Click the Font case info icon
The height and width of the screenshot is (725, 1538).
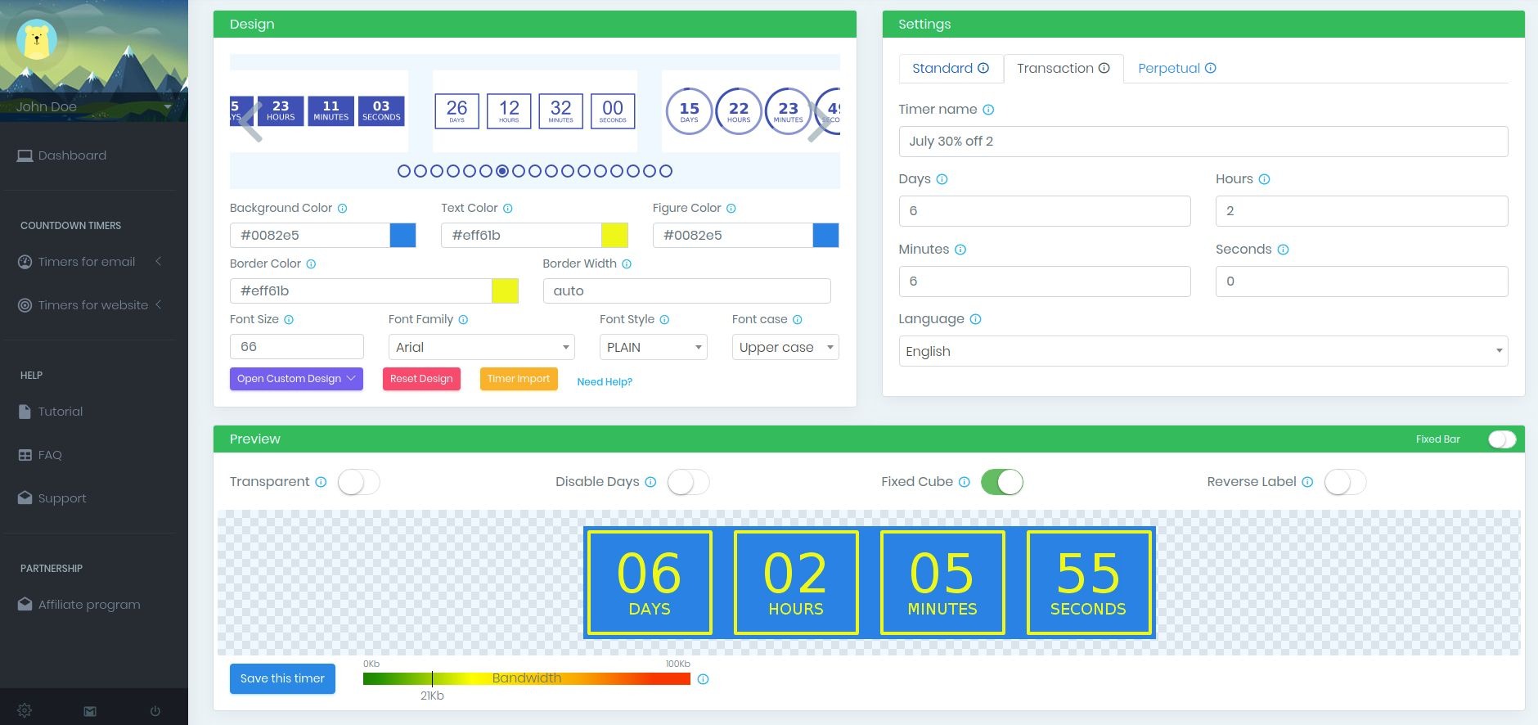798,320
